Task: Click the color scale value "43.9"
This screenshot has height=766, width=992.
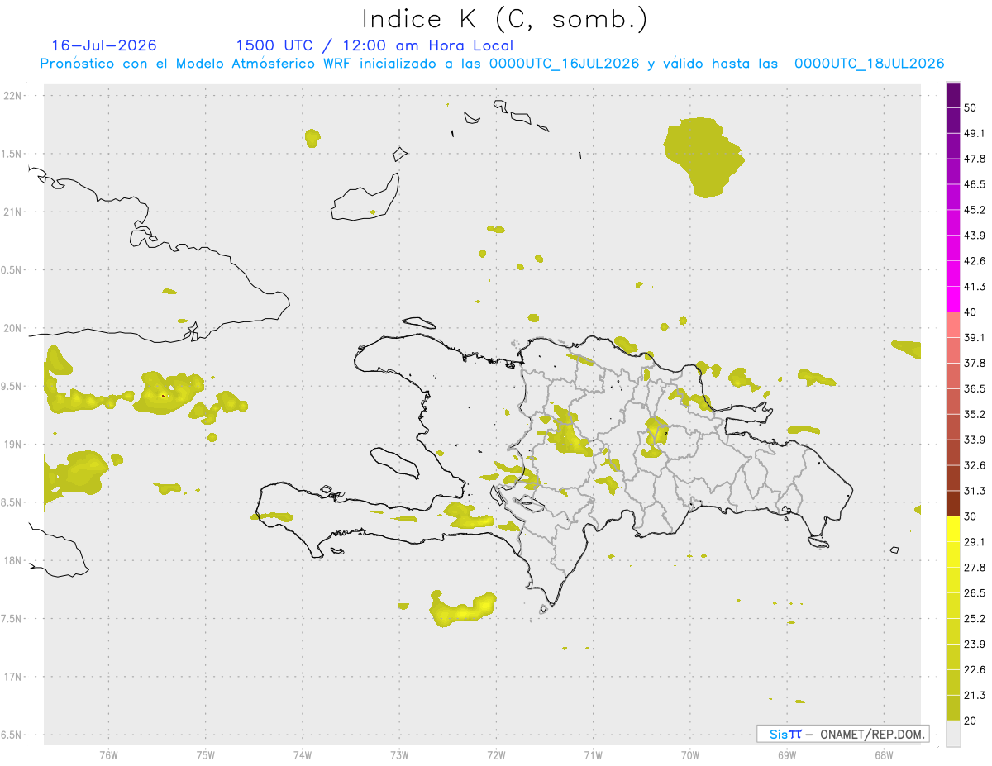Action: (975, 236)
